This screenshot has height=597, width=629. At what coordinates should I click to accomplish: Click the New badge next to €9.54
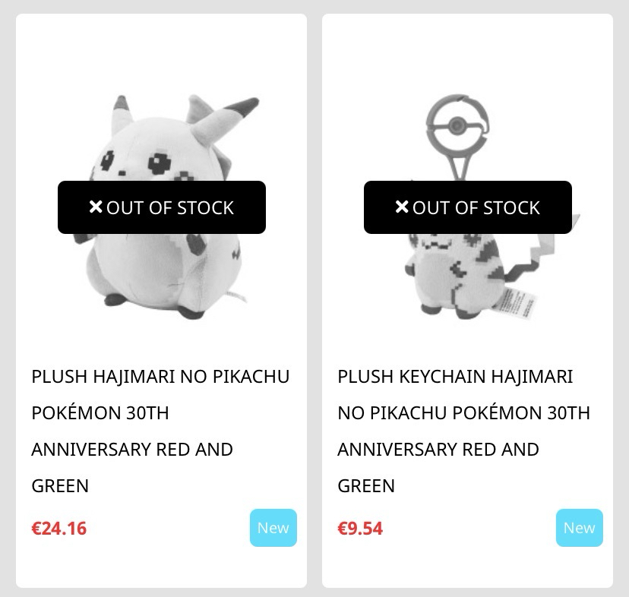[579, 528]
